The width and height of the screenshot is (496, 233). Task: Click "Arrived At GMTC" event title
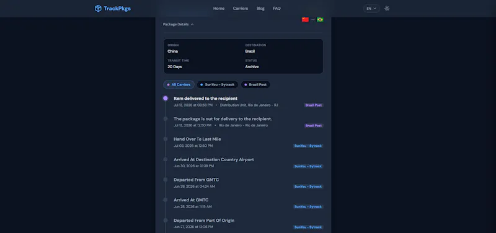191,200
